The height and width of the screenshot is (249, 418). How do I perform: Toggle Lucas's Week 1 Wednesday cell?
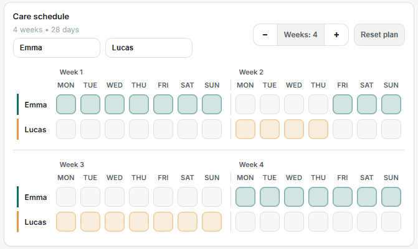click(115, 129)
